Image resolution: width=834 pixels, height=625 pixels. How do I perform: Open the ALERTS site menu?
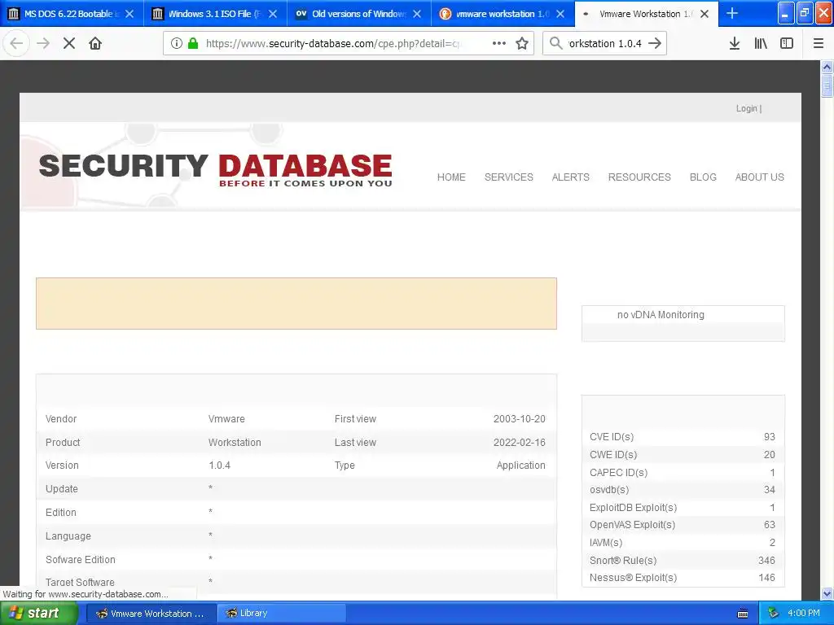[x=570, y=177]
